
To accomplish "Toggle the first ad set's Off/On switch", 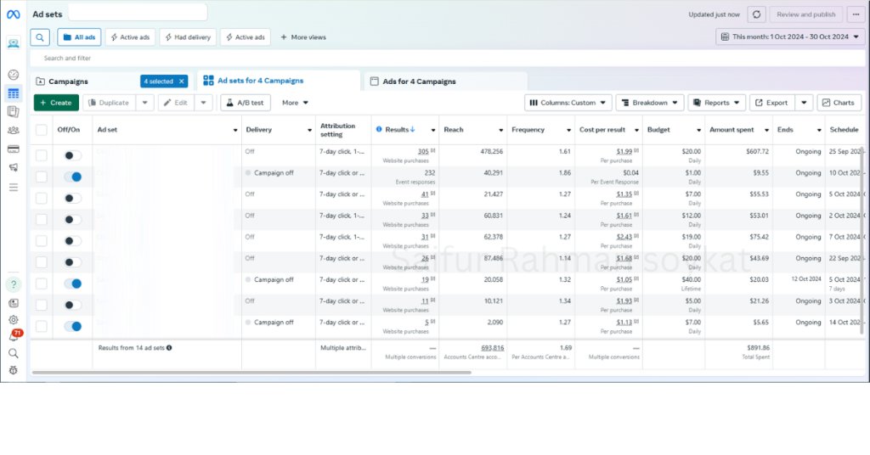I will [x=73, y=156].
